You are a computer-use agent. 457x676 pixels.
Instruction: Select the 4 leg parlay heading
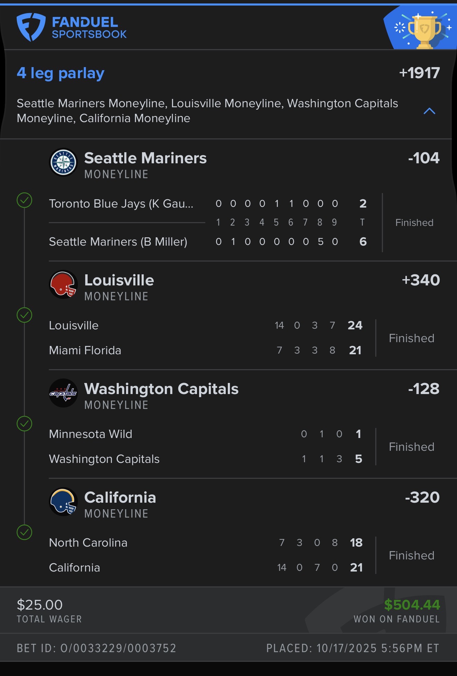tap(61, 73)
